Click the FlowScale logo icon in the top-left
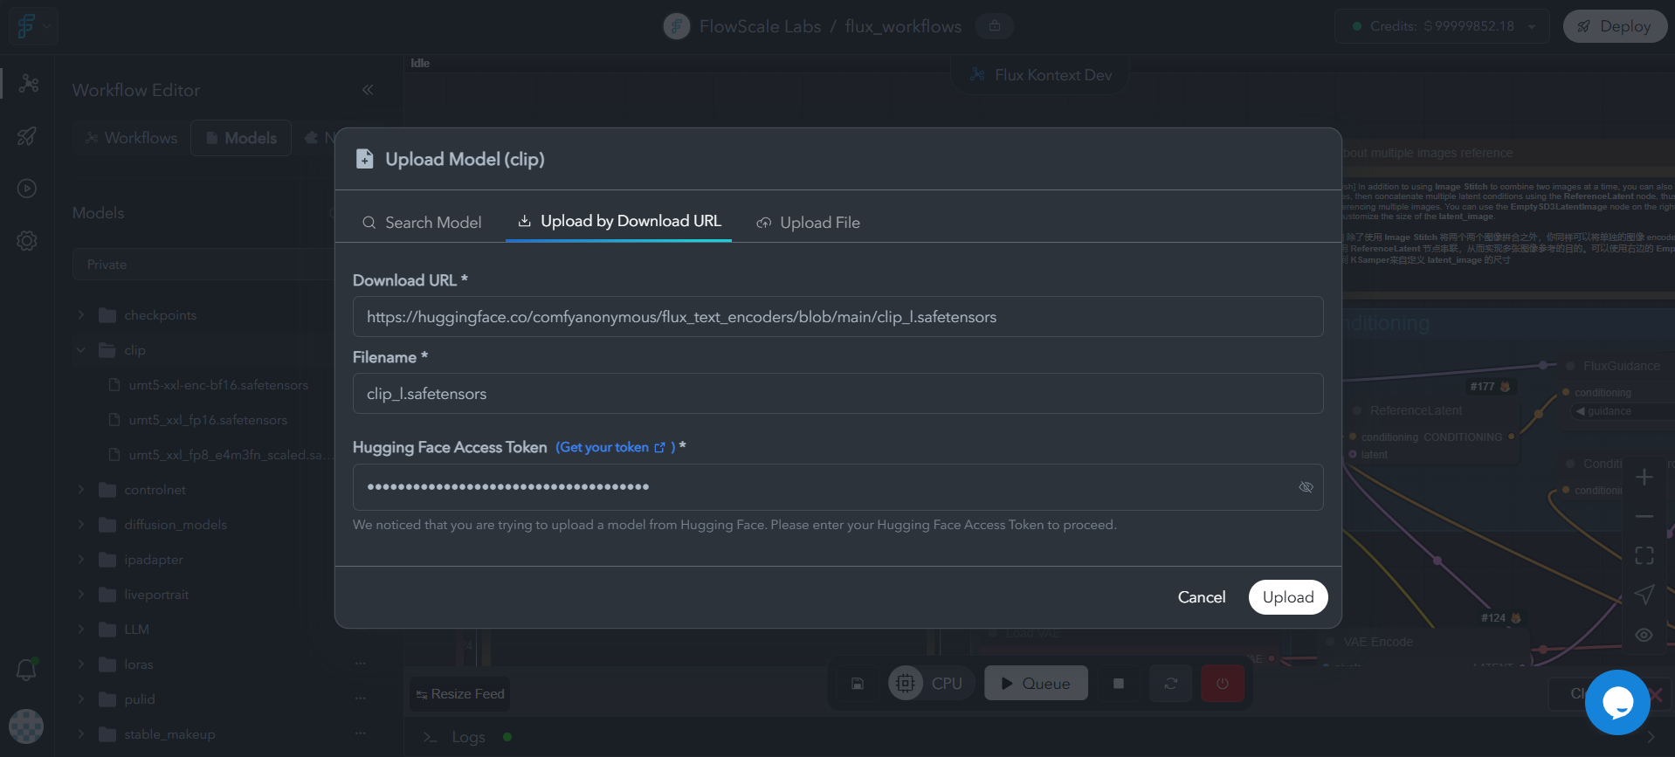 [27, 26]
